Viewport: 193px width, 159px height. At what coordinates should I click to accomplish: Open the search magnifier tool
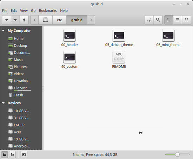click(158, 20)
